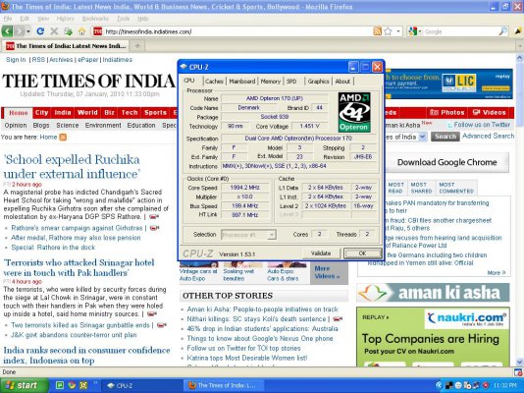Click the Firefox Home icon
Viewport: 524px width, 393px height.
[81, 31]
